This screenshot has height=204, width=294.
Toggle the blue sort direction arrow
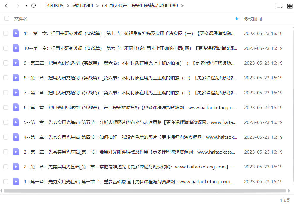(237, 19)
